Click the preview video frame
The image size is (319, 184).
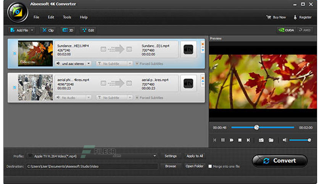click(x=263, y=82)
